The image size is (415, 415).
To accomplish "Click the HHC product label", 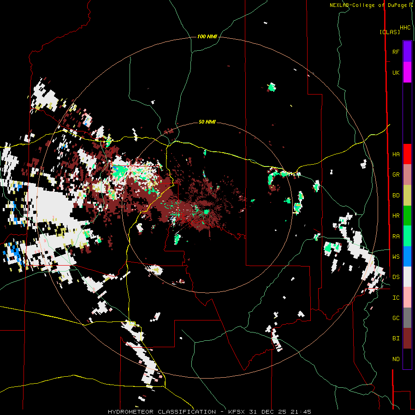I will coord(405,28).
